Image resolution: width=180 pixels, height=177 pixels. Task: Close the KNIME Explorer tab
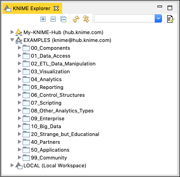[x=56, y=8]
